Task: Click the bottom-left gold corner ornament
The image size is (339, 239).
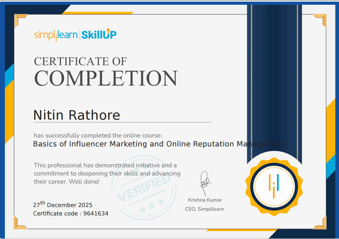Action: click(x=20, y=223)
